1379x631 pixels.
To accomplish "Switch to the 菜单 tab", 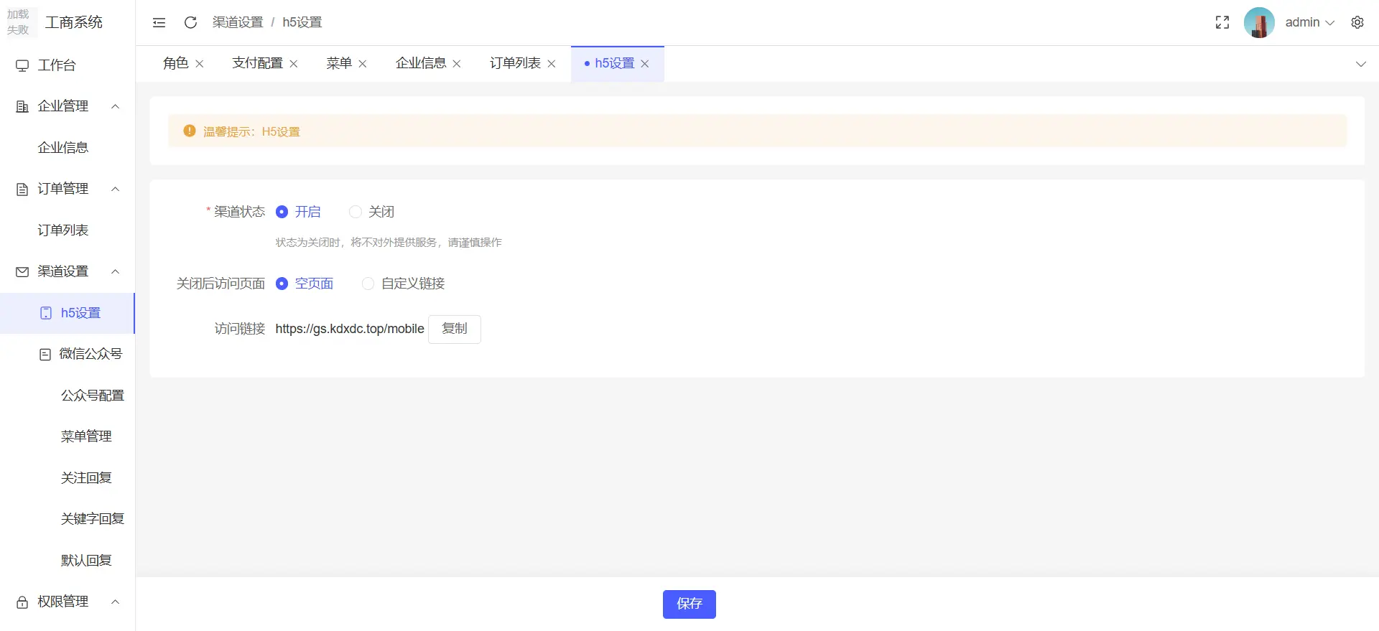I will [339, 63].
